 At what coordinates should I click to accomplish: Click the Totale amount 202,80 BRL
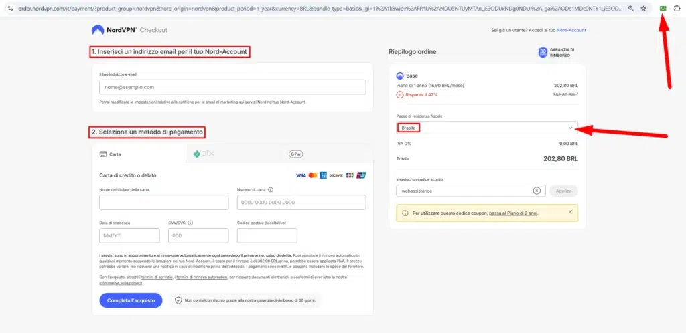[x=561, y=159]
